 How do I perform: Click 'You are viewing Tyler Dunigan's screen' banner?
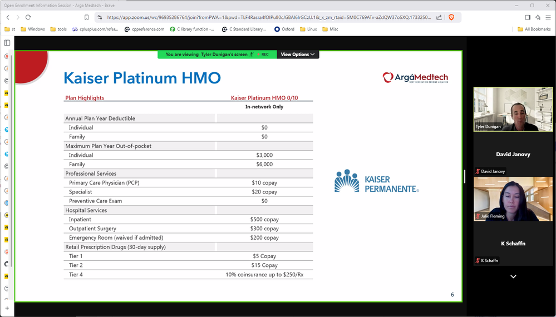[206, 55]
